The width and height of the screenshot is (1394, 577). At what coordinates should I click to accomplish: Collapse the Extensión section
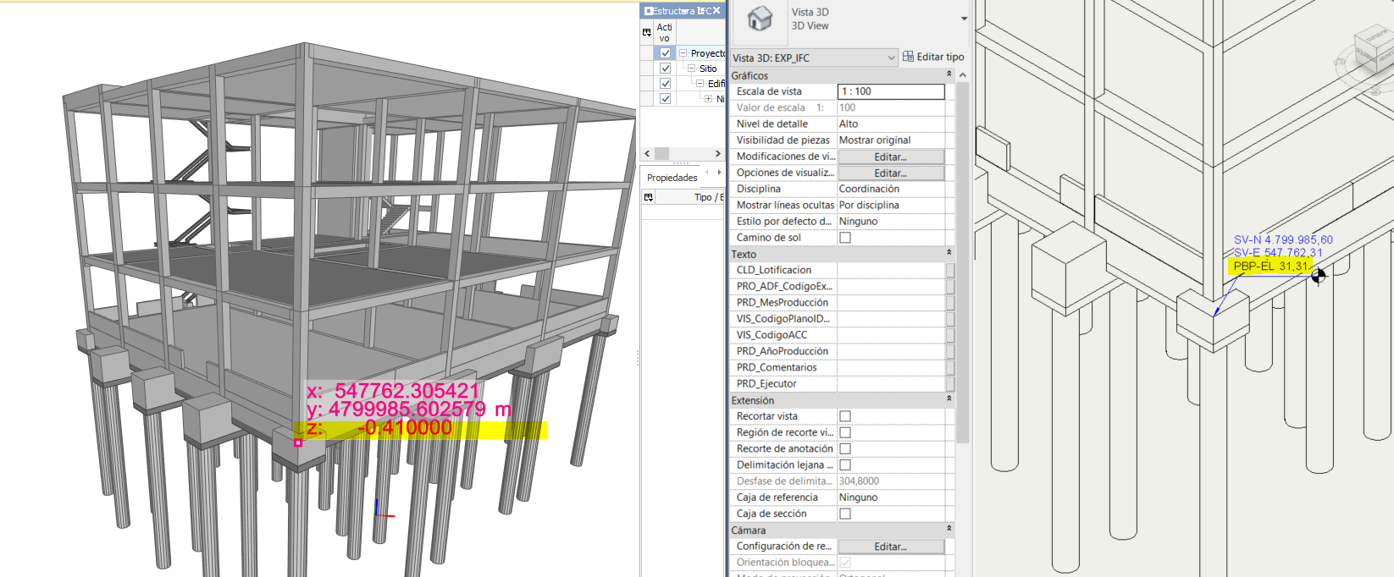(x=949, y=399)
